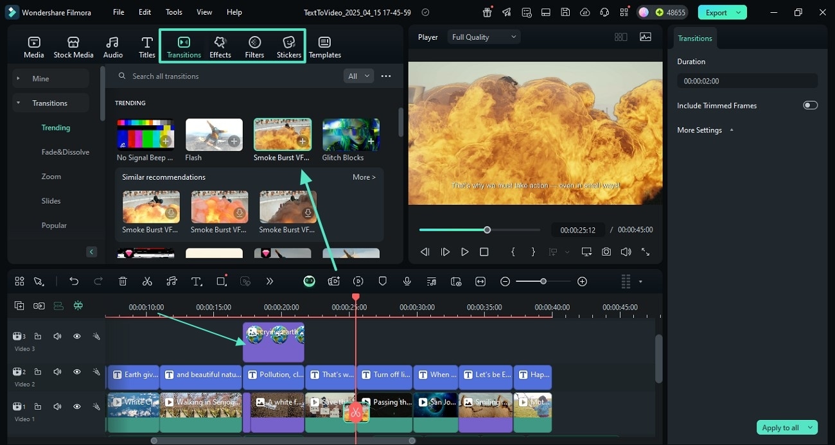
Task: Lock the Video 3 track
Action: pyautogui.click(x=38, y=336)
